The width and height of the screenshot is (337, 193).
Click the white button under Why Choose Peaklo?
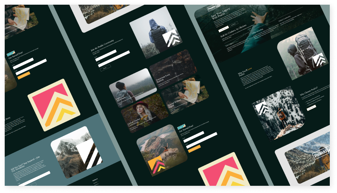311,108
